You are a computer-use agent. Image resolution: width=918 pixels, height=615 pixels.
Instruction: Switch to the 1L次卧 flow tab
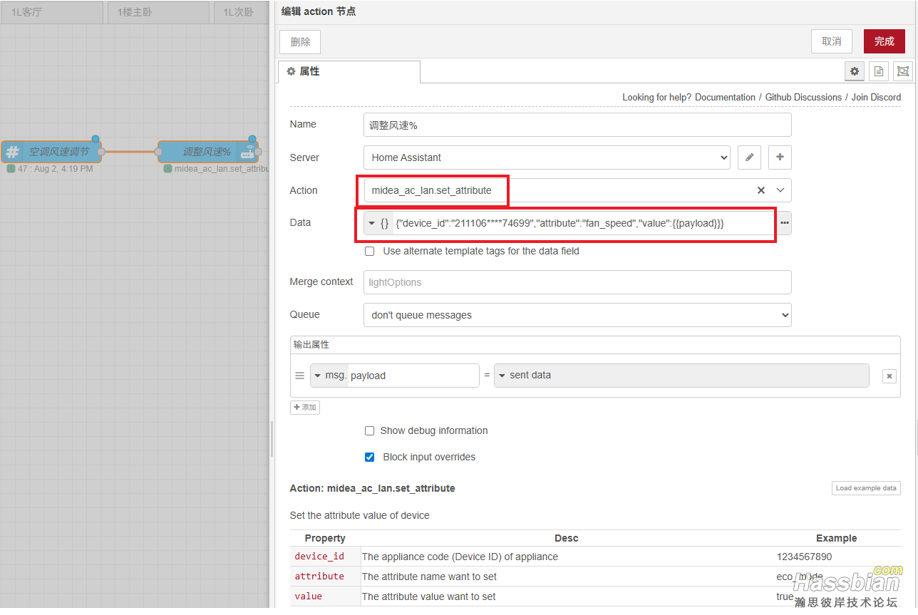pyautogui.click(x=242, y=12)
